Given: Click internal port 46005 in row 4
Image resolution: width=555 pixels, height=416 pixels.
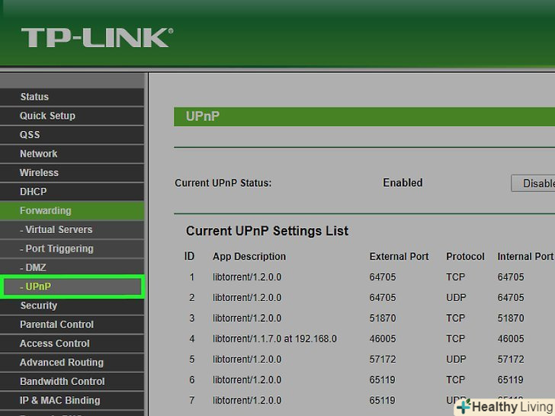Looking at the screenshot, I should click(511, 338).
